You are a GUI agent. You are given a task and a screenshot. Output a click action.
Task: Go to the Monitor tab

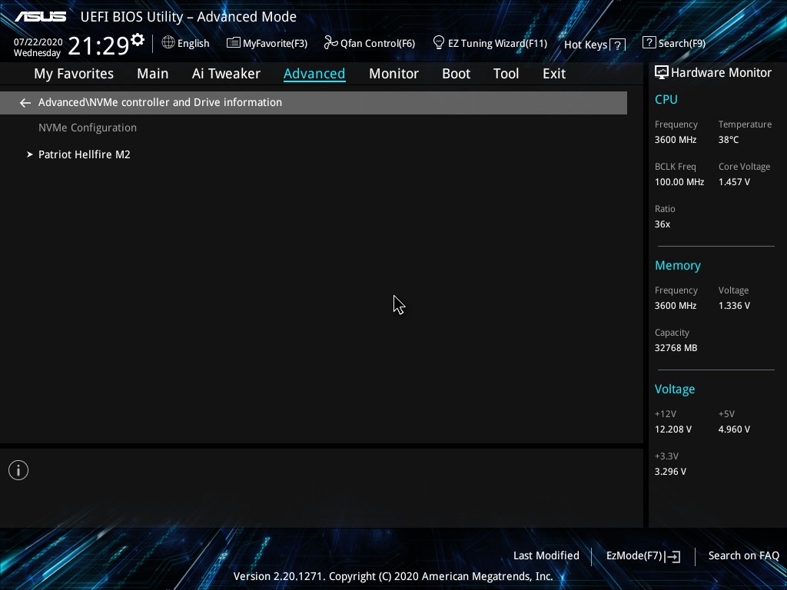tap(393, 74)
